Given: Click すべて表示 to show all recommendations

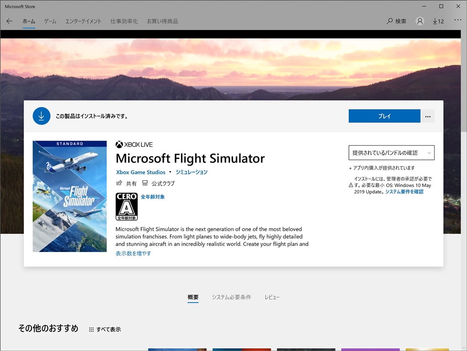Looking at the screenshot, I should tap(109, 330).
